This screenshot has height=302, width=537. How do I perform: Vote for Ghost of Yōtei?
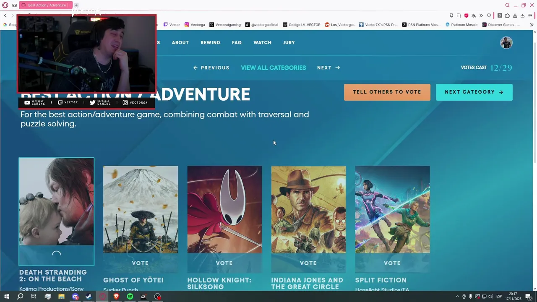pos(141,263)
